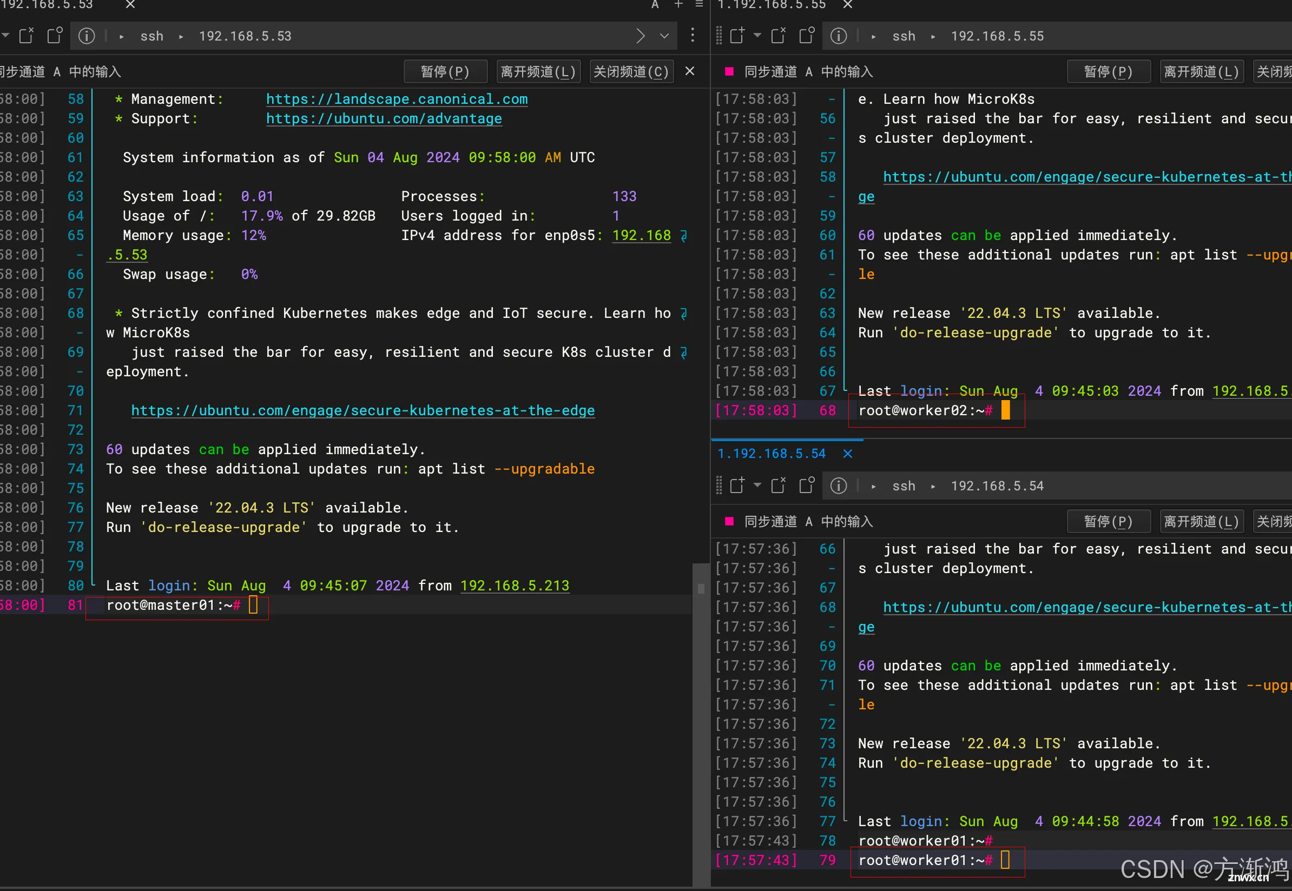Collapse the fold at line 77 in the 192.168.5.54 pane
Image resolution: width=1292 pixels, height=891 pixels.
point(845,820)
